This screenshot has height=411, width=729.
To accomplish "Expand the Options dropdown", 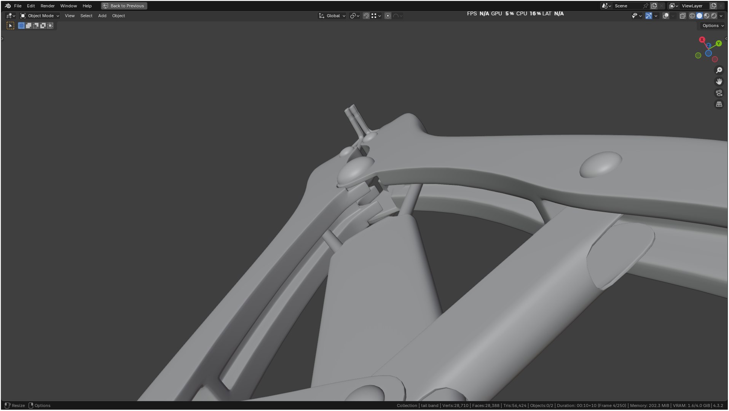I will [x=713, y=25].
